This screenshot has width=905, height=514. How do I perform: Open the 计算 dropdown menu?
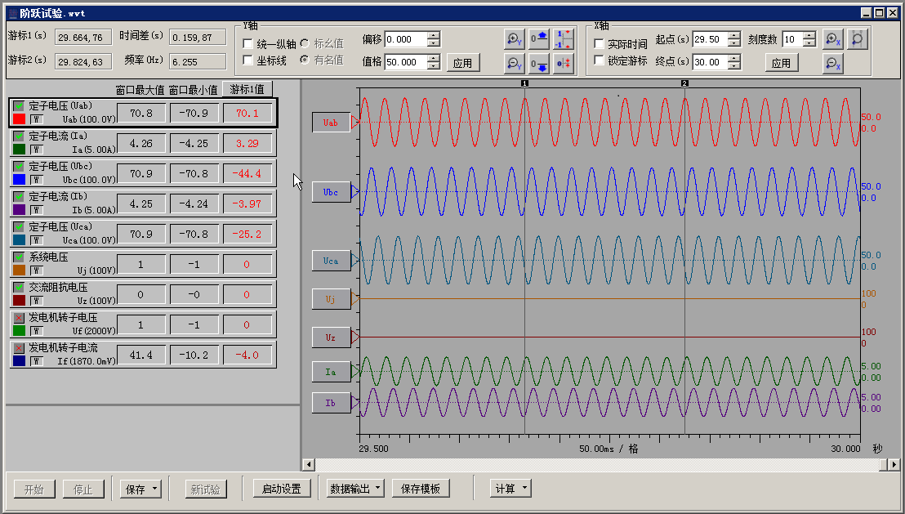pyautogui.click(x=510, y=489)
